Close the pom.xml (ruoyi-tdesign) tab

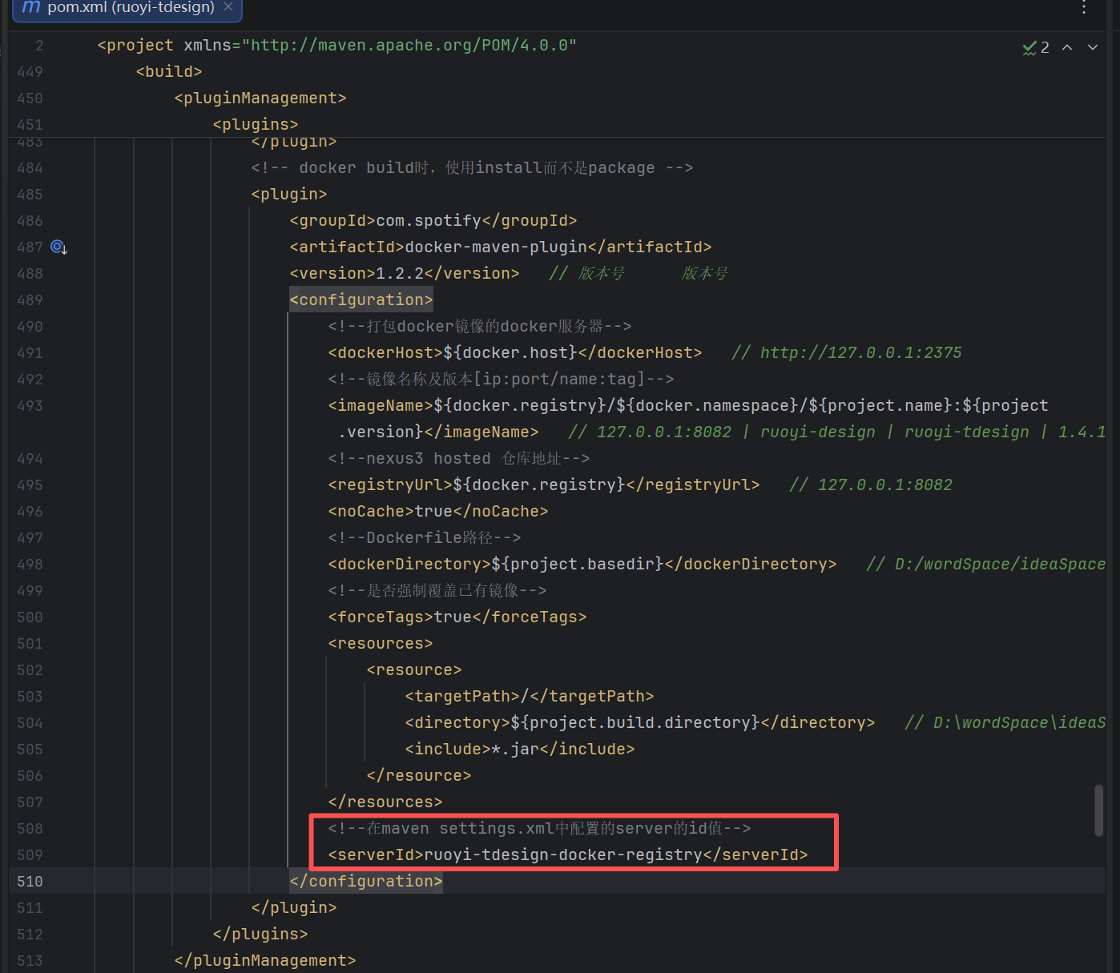(x=228, y=6)
